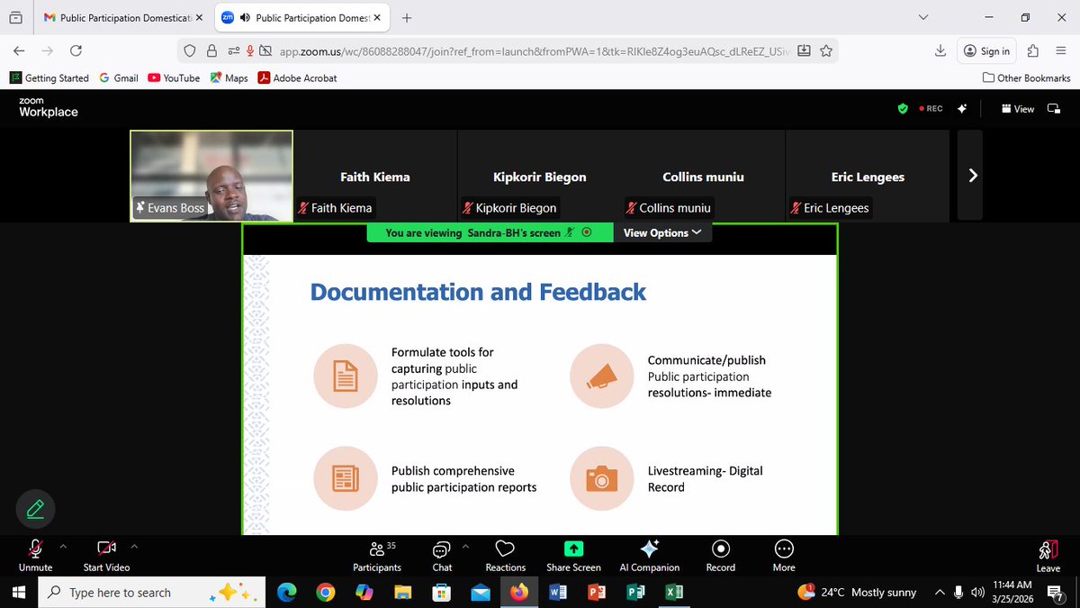Click the green annotate pencil button
Viewport: 1080px width, 608px height.
point(36,510)
